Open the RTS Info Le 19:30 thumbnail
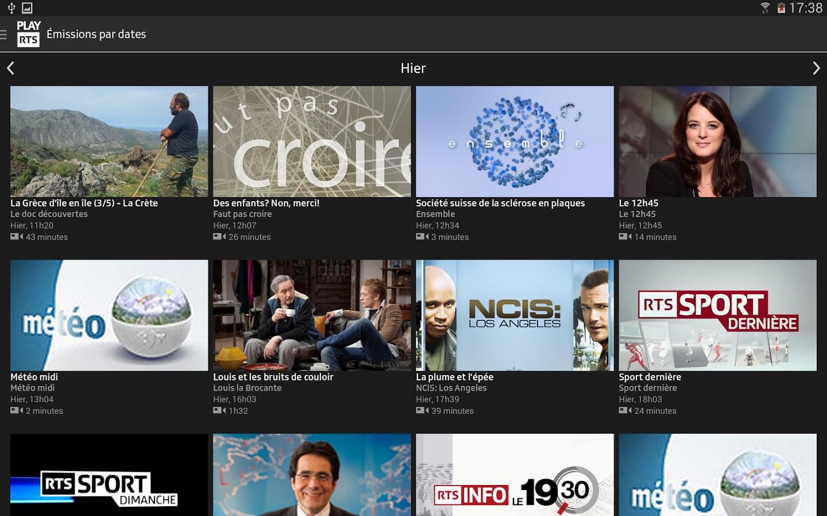The height and width of the screenshot is (516, 827). [515, 475]
